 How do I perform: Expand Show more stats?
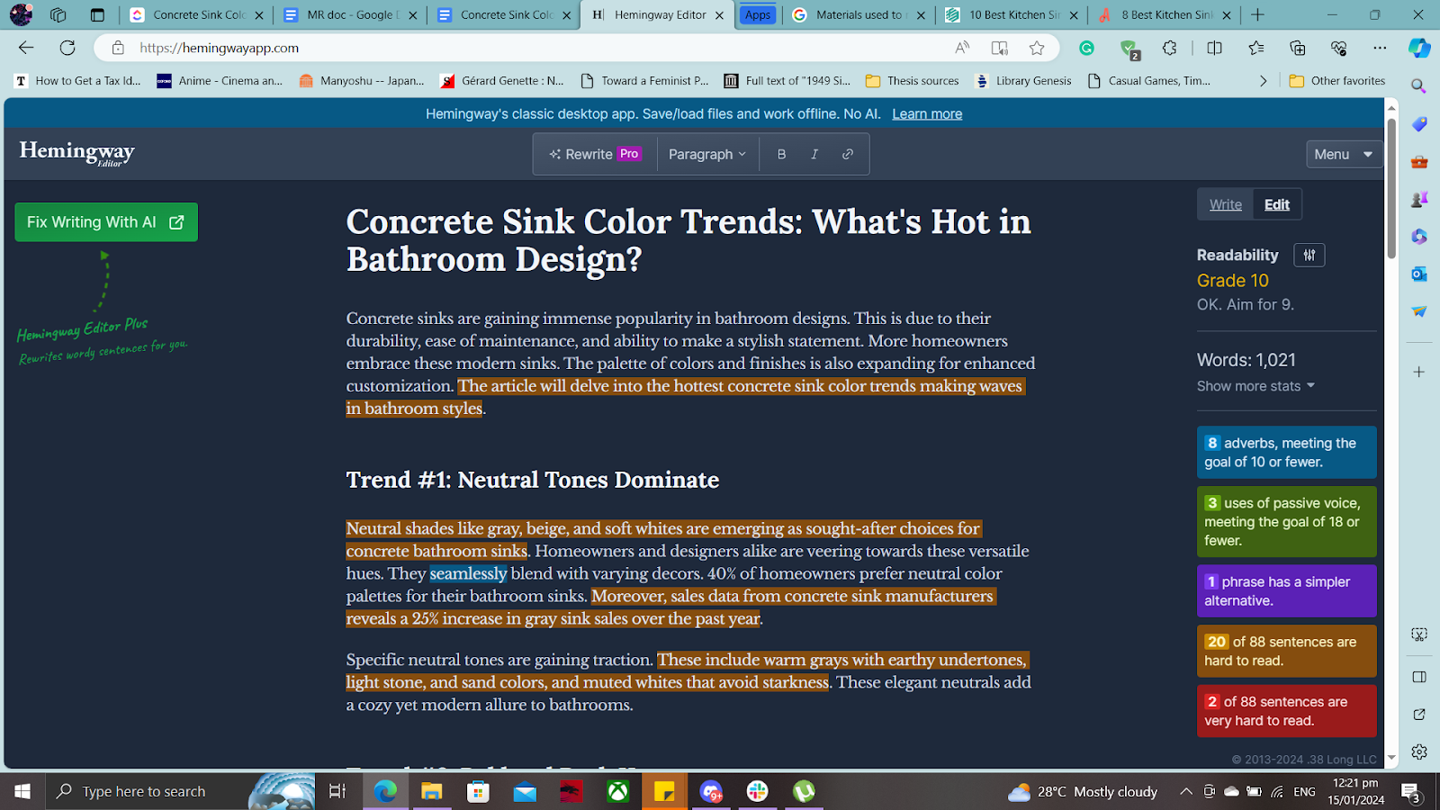(1255, 386)
